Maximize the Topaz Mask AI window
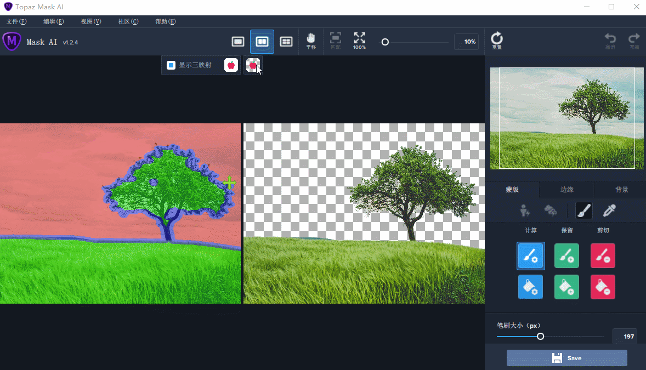 pos(611,7)
